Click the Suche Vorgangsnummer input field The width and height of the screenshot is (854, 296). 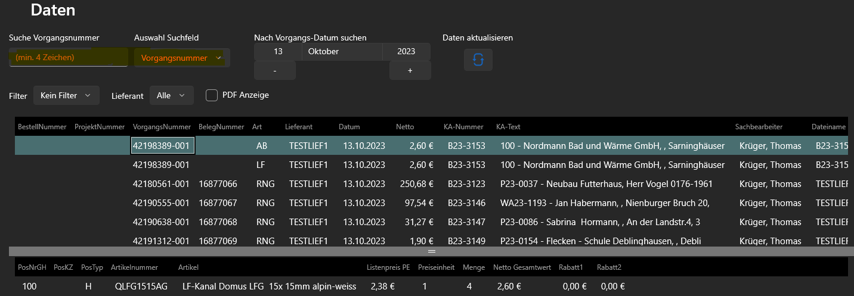coord(68,57)
